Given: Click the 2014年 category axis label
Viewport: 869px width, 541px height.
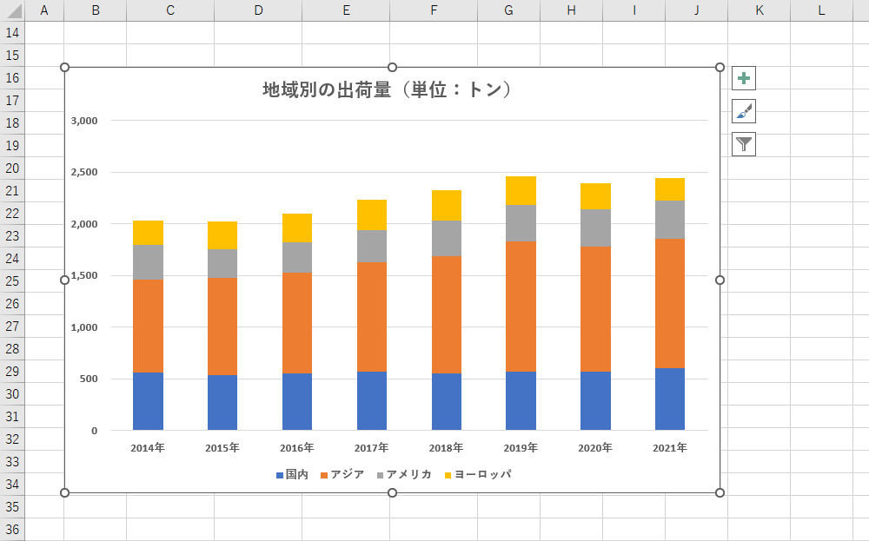Looking at the screenshot, I should [x=148, y=450].
